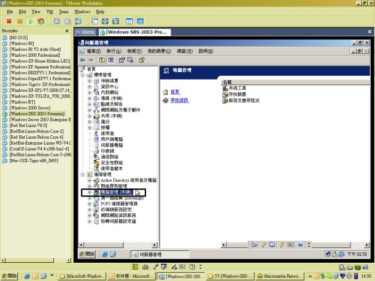Click the VMware take snapshot icon
Viewport: 375px width, 281px height.
pos(57,21)
